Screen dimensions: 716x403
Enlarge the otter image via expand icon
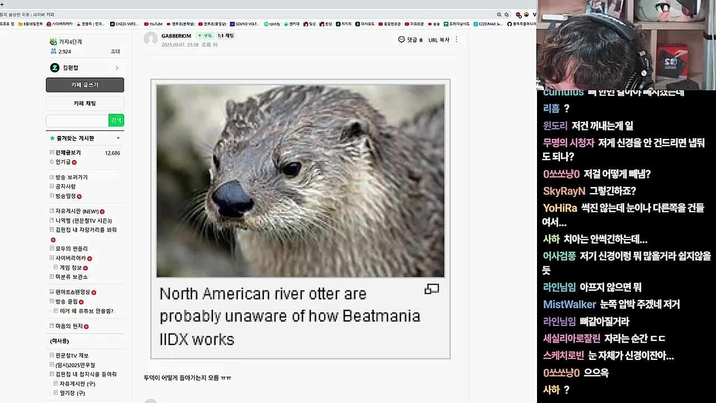(431, 289)
